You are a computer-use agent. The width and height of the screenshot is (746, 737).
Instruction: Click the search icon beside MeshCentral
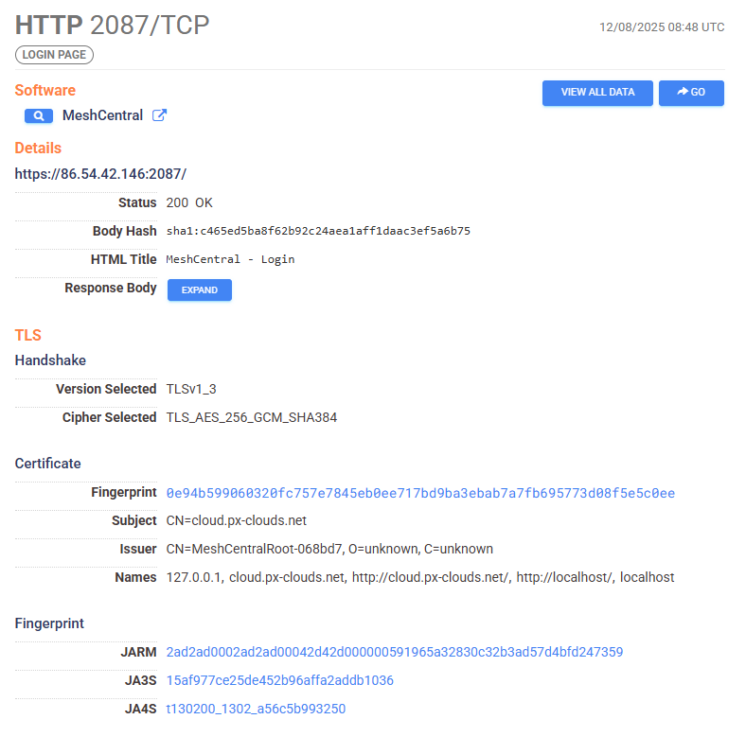38,116
